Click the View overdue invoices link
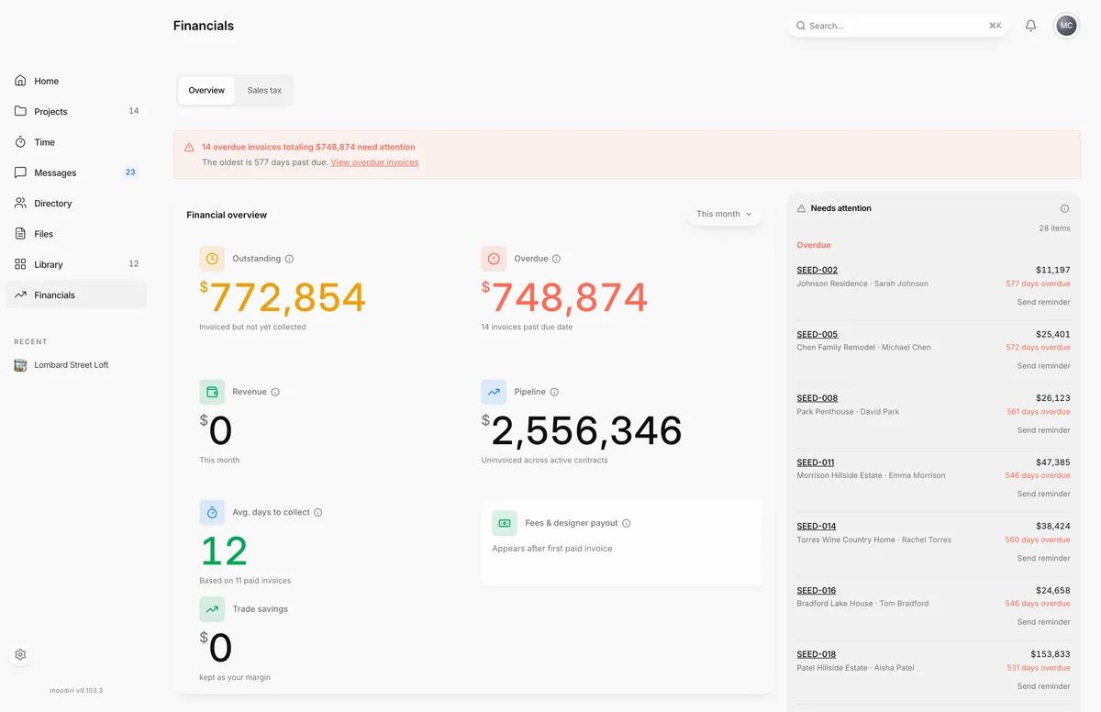The height and width of the screenshot is (712, 1101). pos(374,162)
